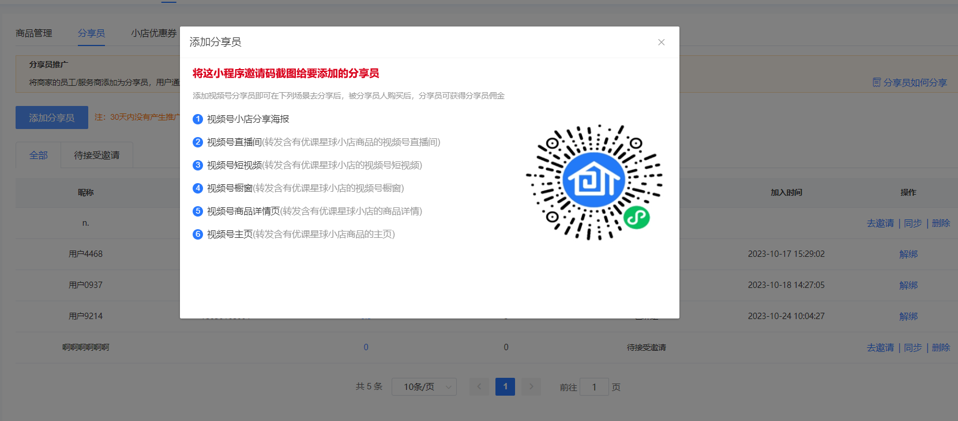Screen dimensions: 958x421
Task: Open the 分享员如何分享 help link
Action: (910, 82)
